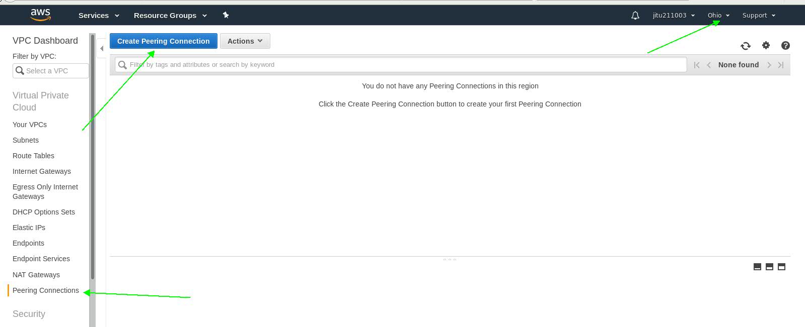Open DHCP Options Sets
805x327 pixels.
point(44,212)
